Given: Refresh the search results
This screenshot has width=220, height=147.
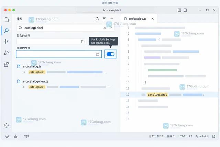Looking at the screenshot, I should [x=97, y=19].
